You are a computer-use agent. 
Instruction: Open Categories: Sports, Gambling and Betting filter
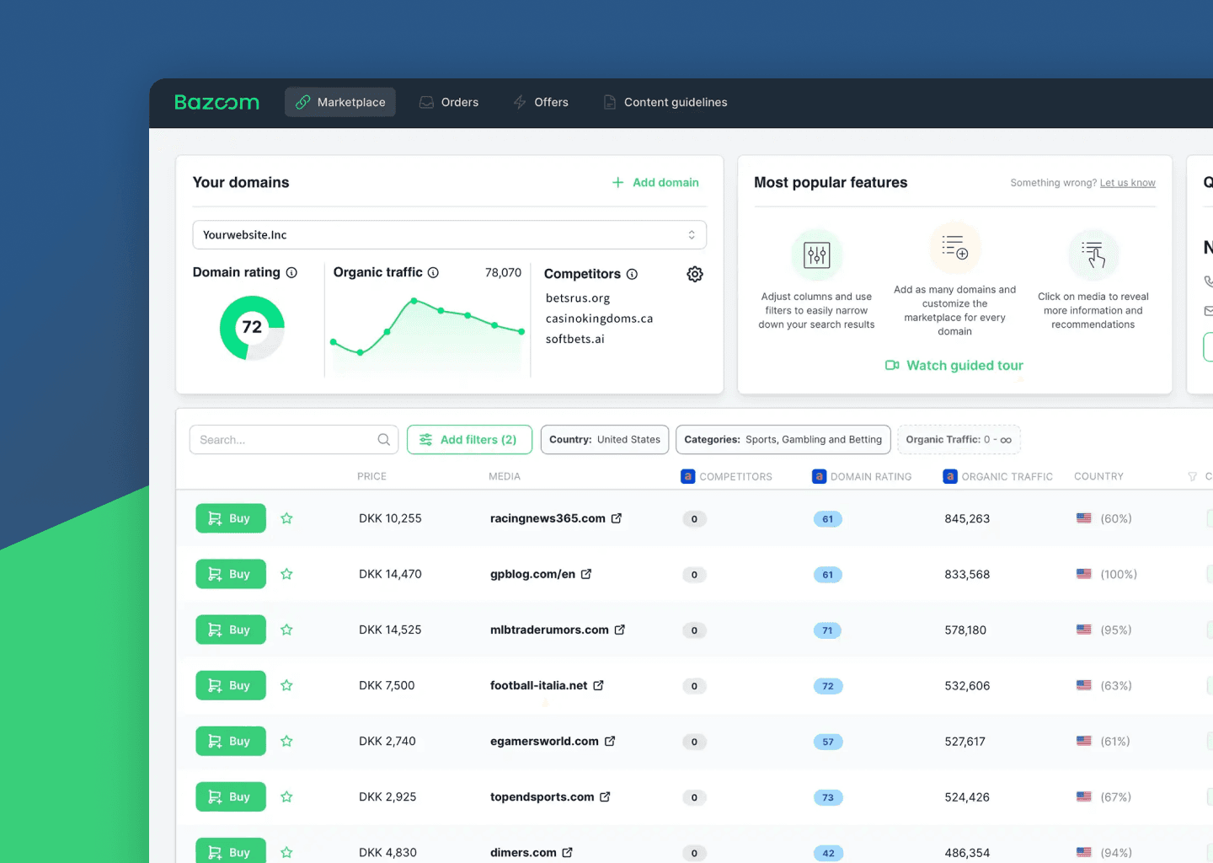click(783, 440)
